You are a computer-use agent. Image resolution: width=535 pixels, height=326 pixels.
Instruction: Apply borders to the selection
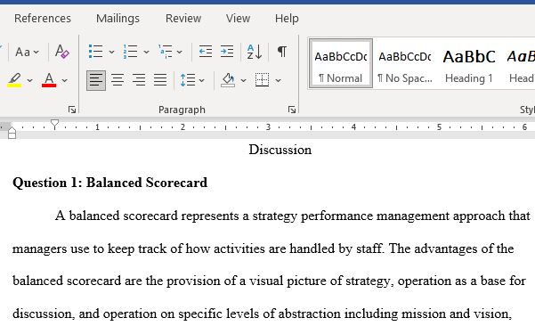(x=262, y=80)
